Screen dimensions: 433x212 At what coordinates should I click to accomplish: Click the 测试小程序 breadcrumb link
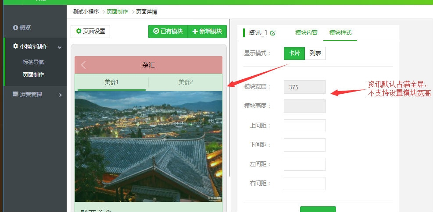86,12
